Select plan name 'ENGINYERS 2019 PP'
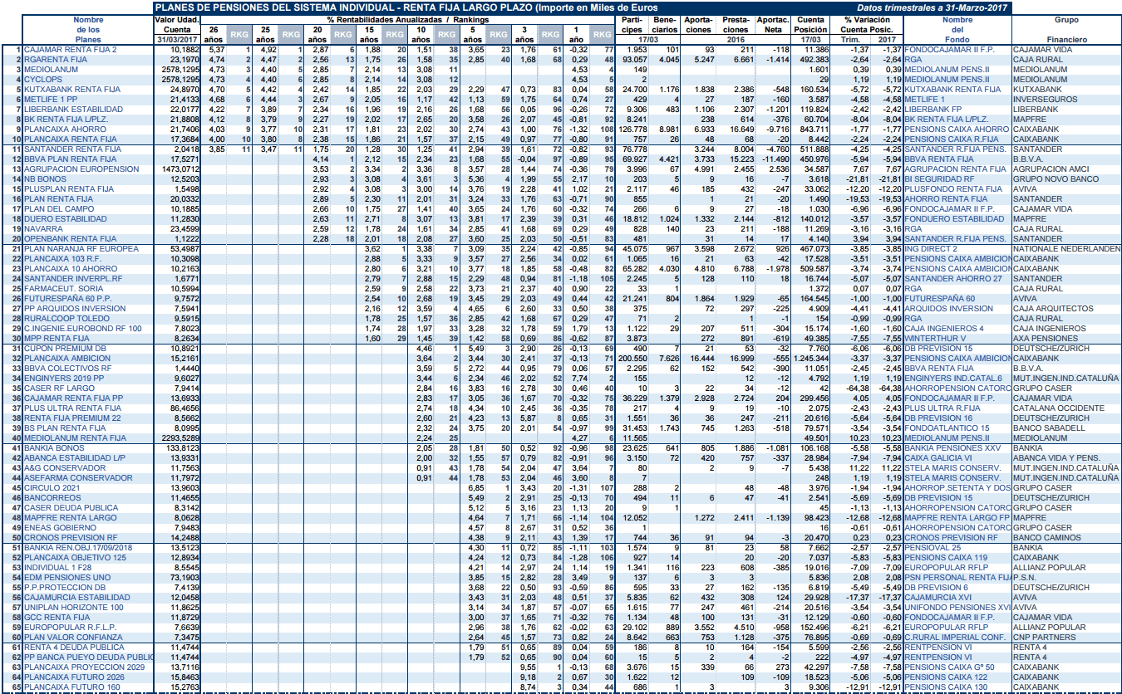This screenshot has height=694, width=1122. [x=65, y=378]
